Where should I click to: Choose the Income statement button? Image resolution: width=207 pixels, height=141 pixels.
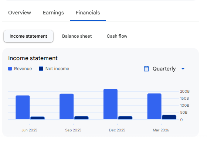tap(28, 36)
